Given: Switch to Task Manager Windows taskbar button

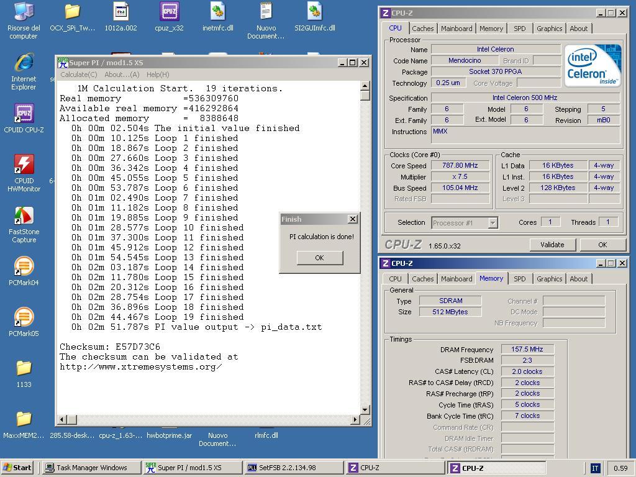Looking at the screenshot, I should (91, 468).
